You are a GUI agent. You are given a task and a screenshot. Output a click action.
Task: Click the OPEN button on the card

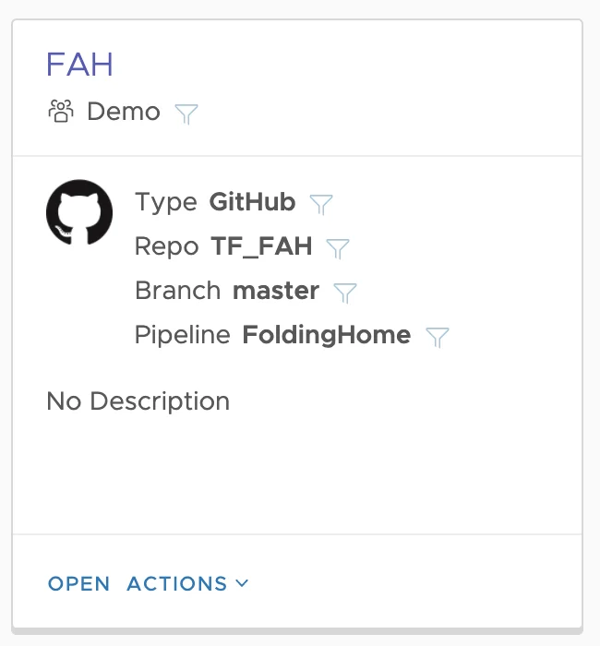[78, 584]
